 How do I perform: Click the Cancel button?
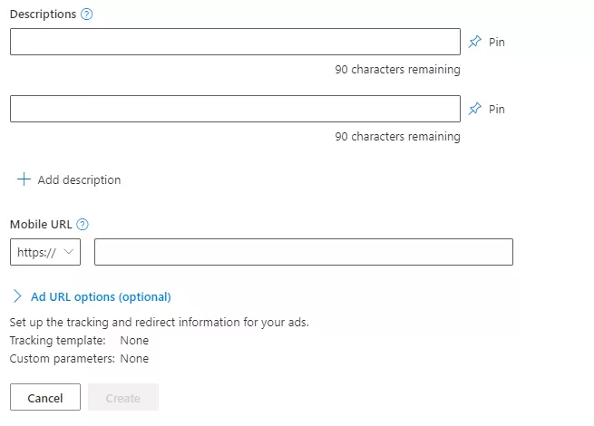point(45,397)
